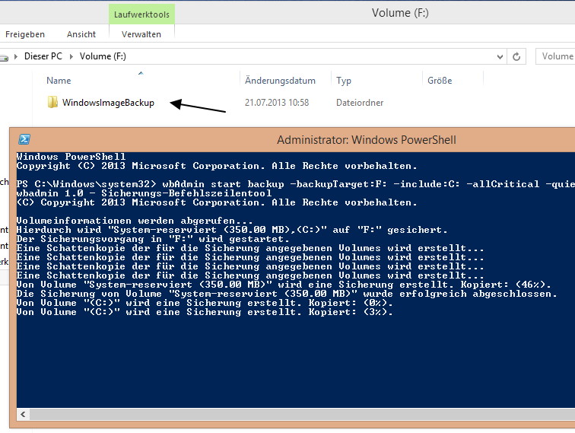Click the 'Kopiert: (3%)' output line
The image size is (575, 433).
click(205, 312)
